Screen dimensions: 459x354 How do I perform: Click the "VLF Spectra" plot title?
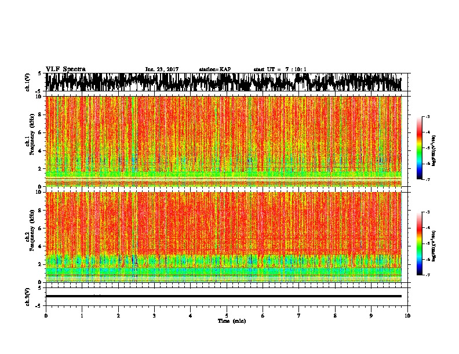pos(65,69)
